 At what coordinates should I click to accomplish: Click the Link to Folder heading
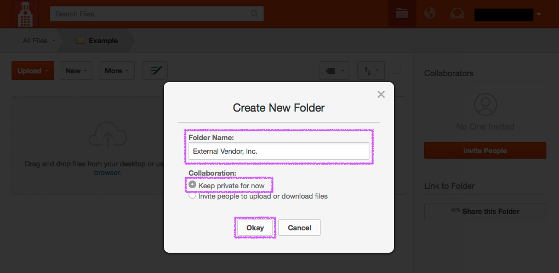[x=449, y=186]
